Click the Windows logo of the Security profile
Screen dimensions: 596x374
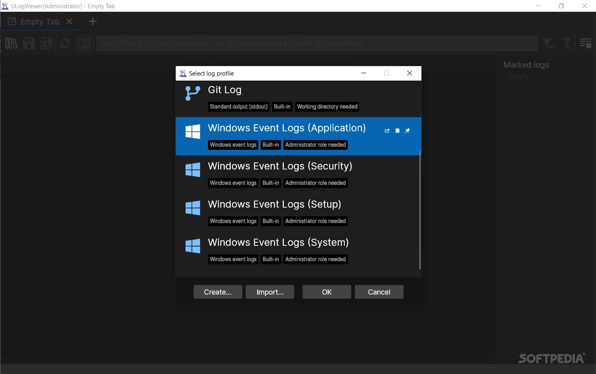(193, 170)
